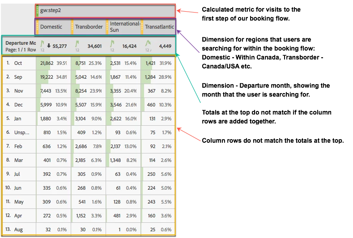Click Apr Transborder value 1,152
353x238 pixels.
click(81, 216)
